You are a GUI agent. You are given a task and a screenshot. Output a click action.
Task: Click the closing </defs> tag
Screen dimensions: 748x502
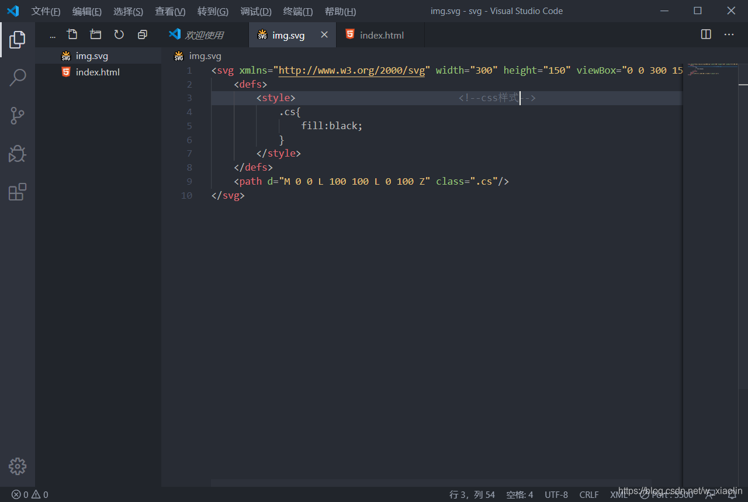pyautogui.click(x=253, y=167)
